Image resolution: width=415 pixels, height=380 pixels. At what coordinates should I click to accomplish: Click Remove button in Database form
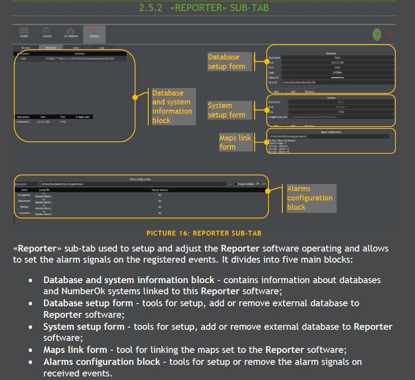[309, 92]
